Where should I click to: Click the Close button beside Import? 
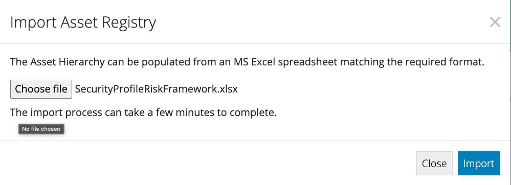click(434, 163)
